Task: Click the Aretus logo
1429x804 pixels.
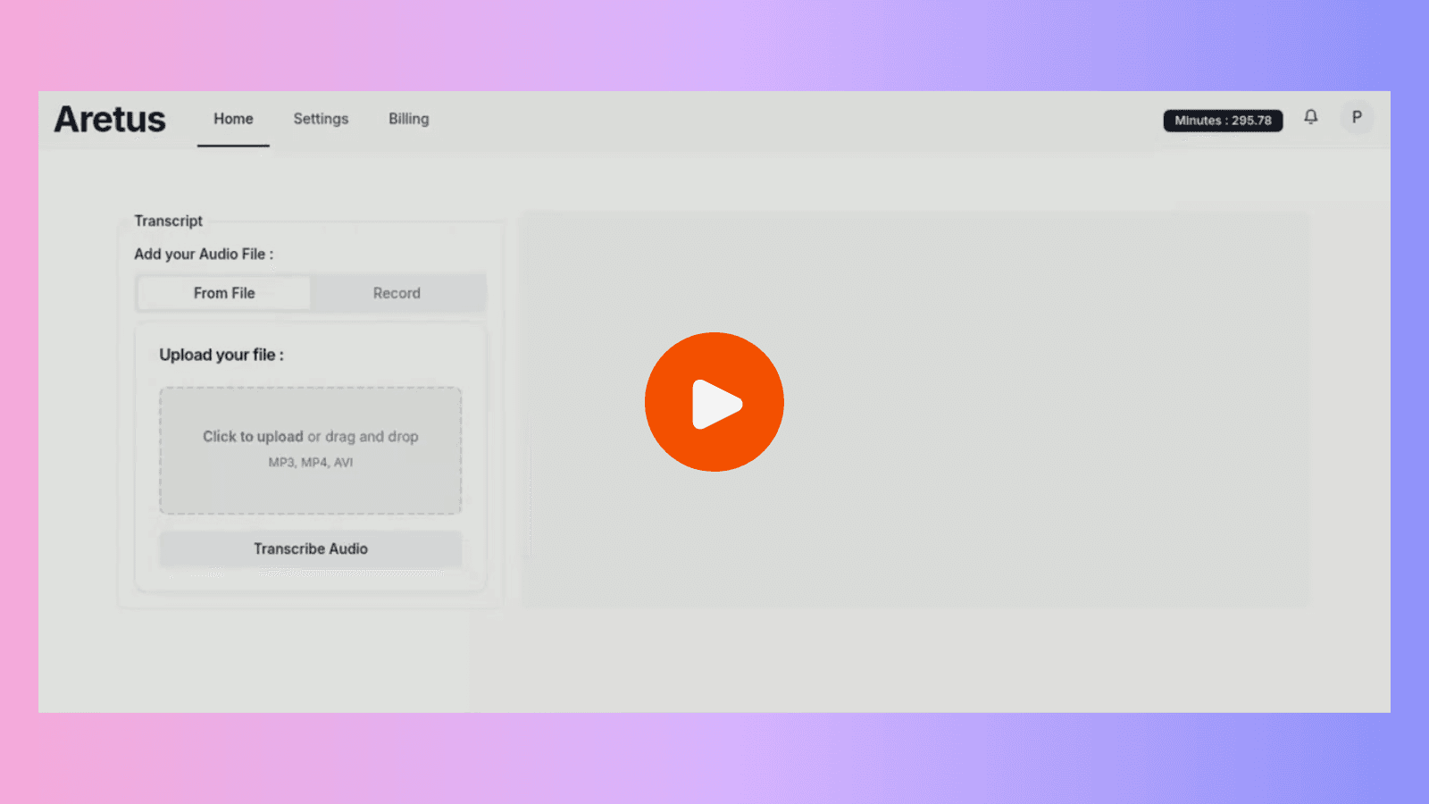Action: coord(110,119)
